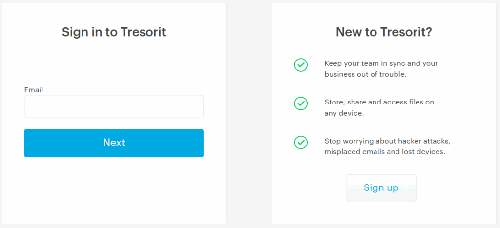Click the checkmark icon beside "Keep your team in sync"

coord(301,64)
